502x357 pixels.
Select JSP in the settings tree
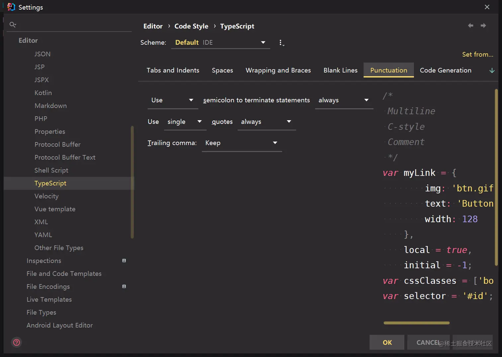[x=40, y=67]
